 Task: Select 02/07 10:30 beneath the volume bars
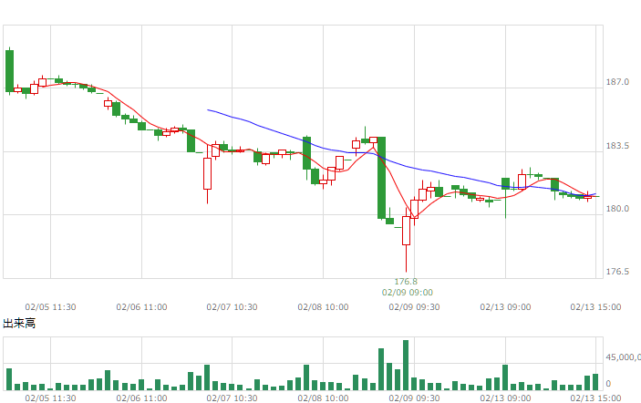coord(232,398)
